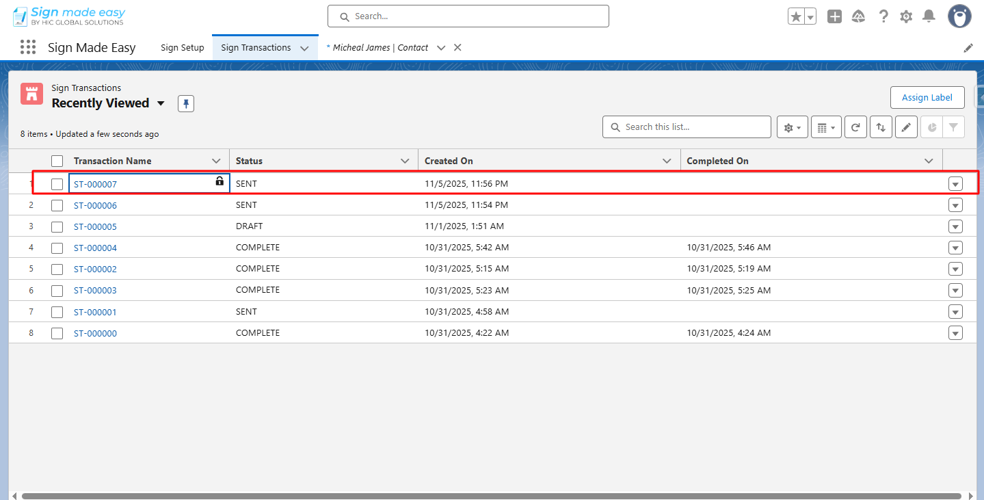
Task: Open the Status column header menu
Action: coord(404,161)
